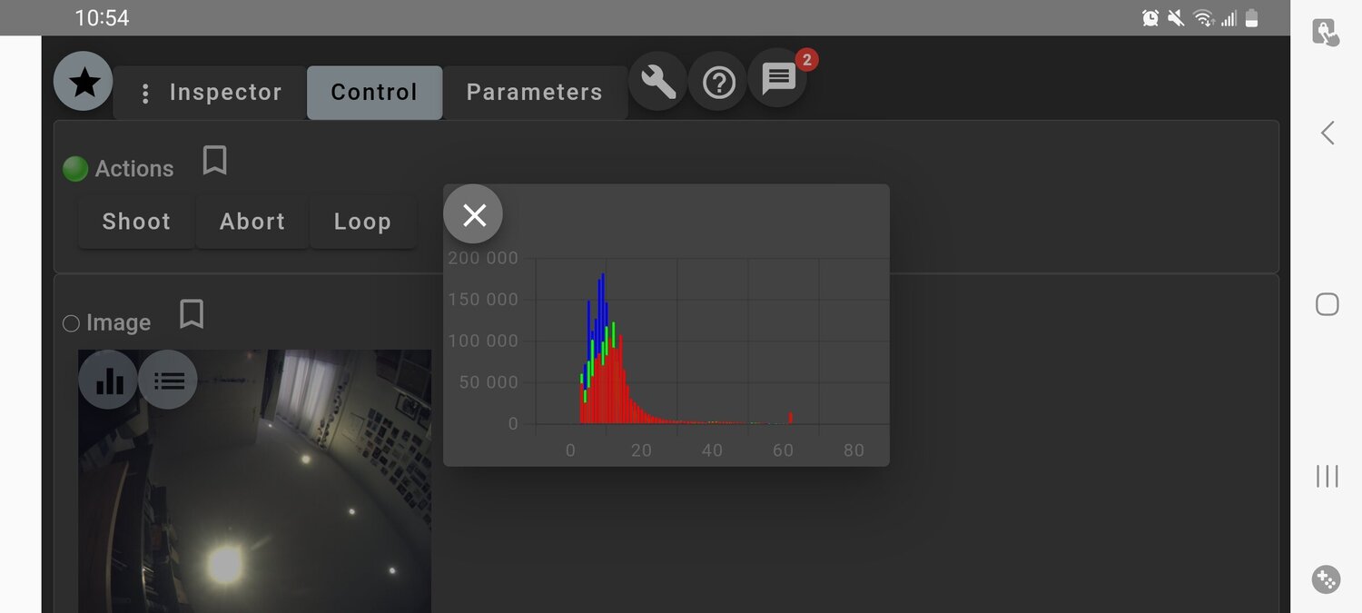Open the three-dot menu beside Inspector

[144, 94]
